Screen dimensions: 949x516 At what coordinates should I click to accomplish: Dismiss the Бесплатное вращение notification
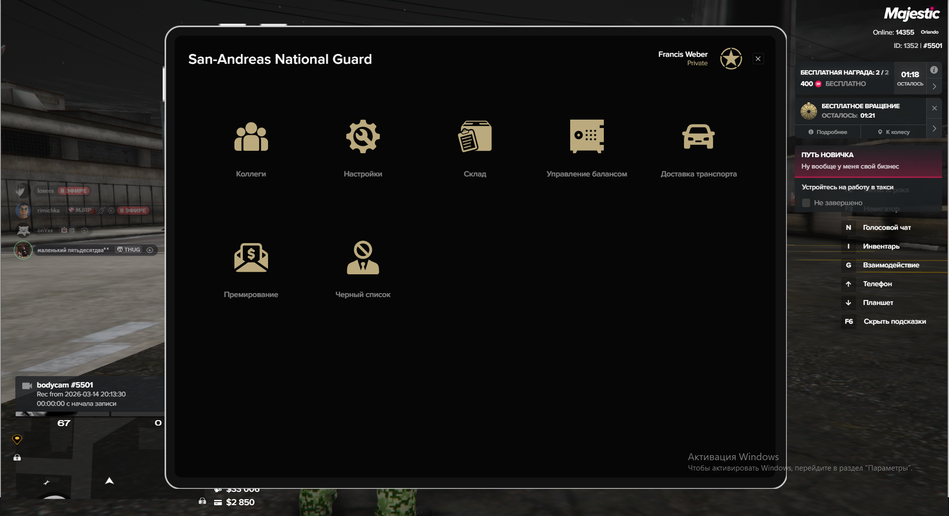(x=934, y=108)
